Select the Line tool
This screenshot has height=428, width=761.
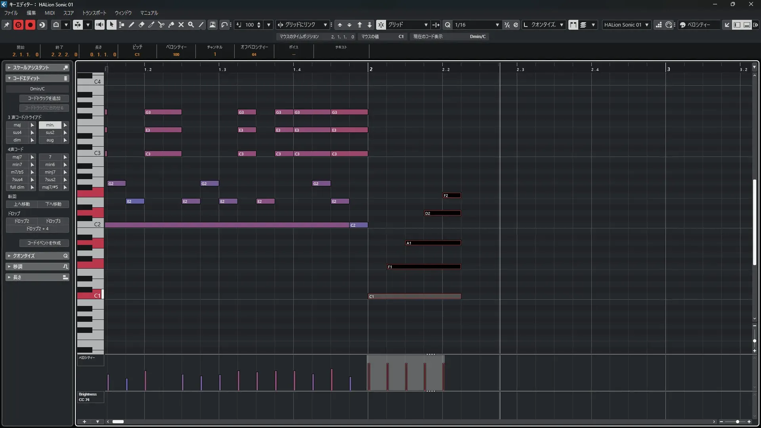click(201, 25)
